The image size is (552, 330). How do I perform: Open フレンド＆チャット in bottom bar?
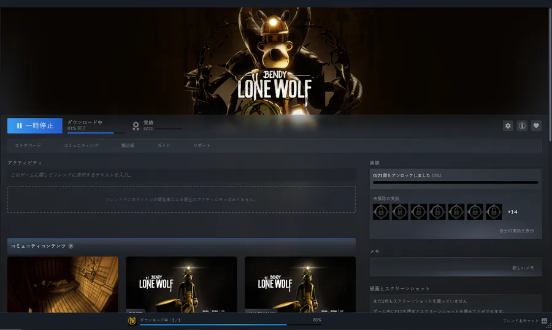[x=520, y=321]
